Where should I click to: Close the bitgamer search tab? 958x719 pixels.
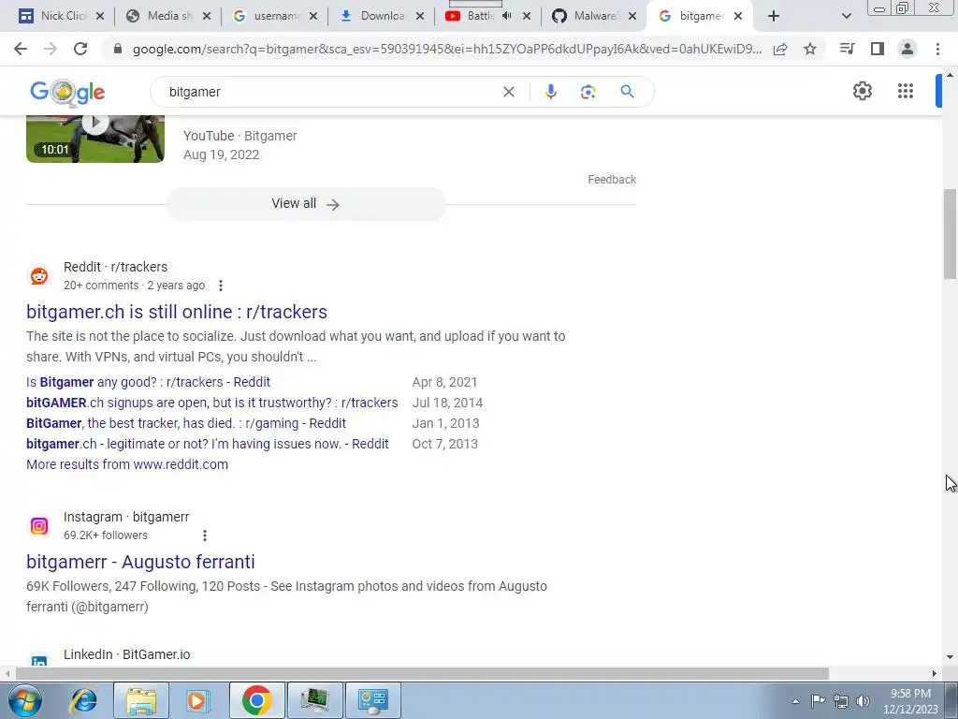[738, 16]
